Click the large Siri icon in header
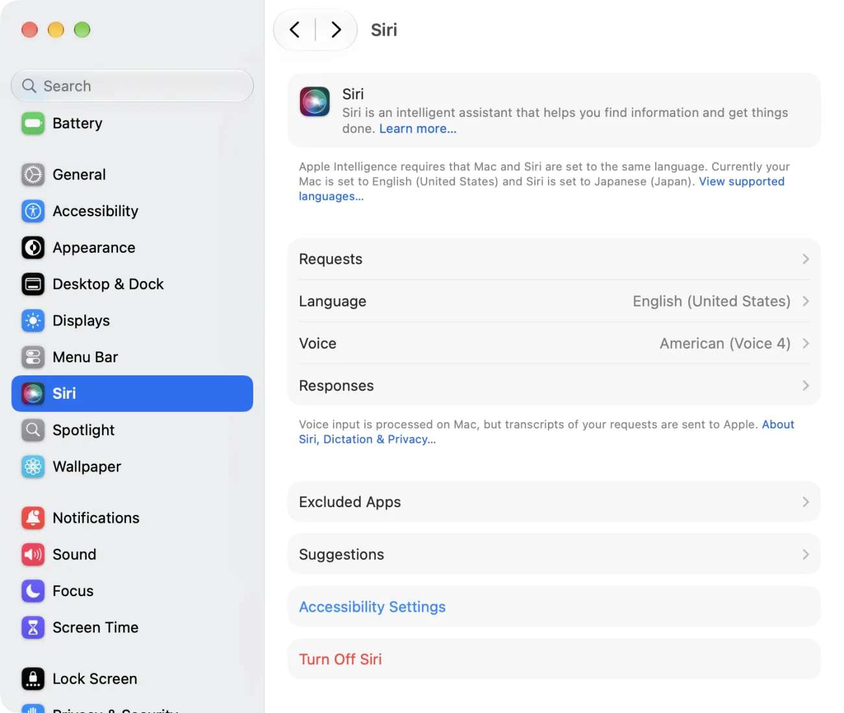844x713 pixels. click(x=315, y=102)
